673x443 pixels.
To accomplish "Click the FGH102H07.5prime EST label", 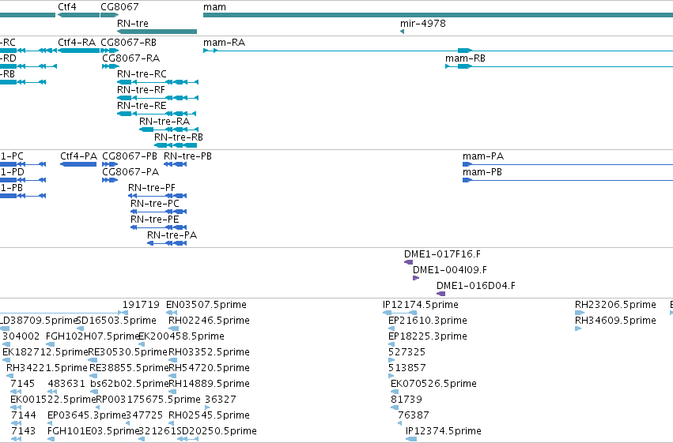I will [x=93, y=336].
